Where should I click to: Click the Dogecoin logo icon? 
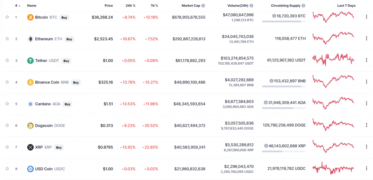pyautogui.click(x=30, y=126)
